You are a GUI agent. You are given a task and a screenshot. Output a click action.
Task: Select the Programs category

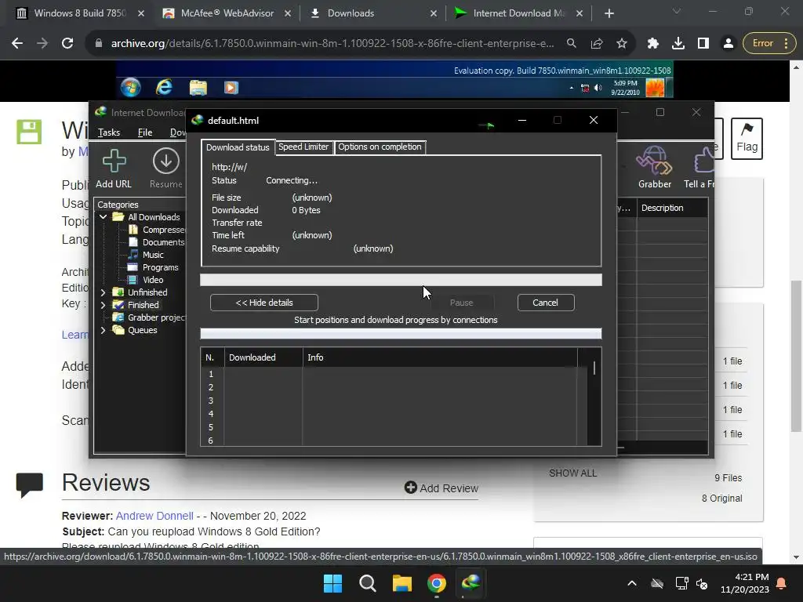point(154,267)
